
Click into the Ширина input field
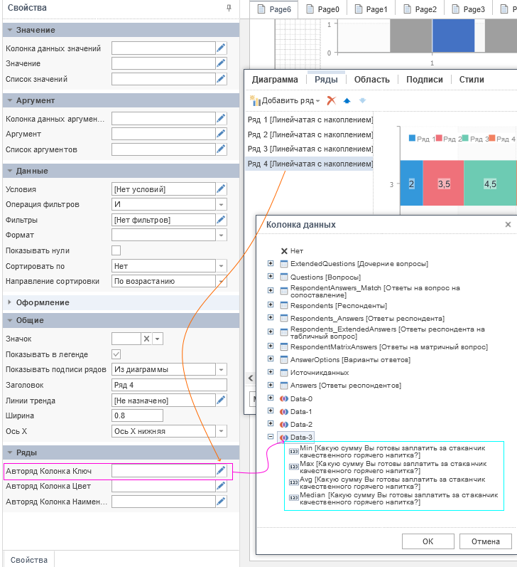[138, 415]
